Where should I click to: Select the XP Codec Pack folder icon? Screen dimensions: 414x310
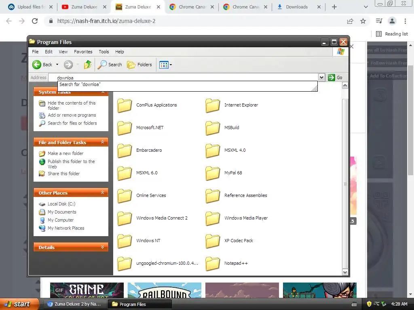(x=213, y=241)
